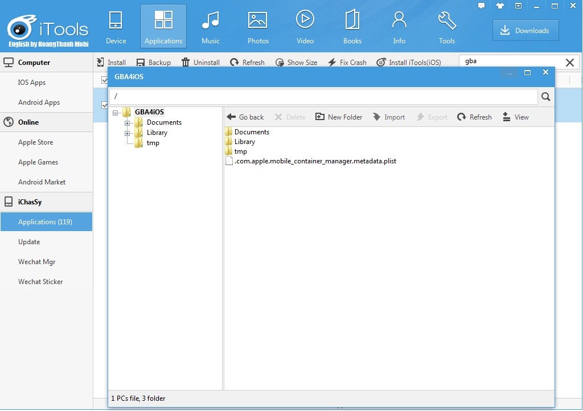
Task: Click View in file browser toolbar
Action: click(516, 117)
